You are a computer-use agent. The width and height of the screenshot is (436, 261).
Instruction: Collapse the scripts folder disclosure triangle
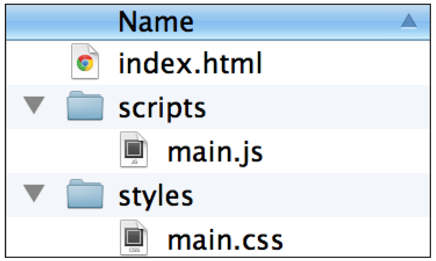tap(34, 105)
